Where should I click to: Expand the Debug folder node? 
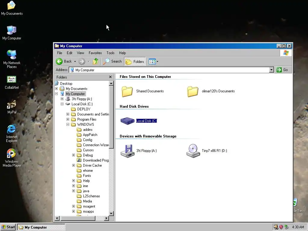click(73, 155)
